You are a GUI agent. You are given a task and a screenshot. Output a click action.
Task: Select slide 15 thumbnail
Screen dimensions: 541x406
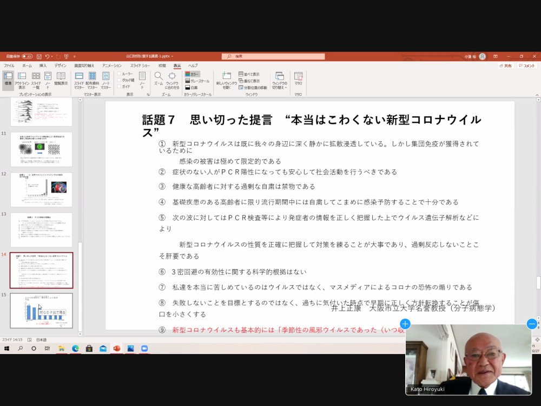click(x=42, y=311)
